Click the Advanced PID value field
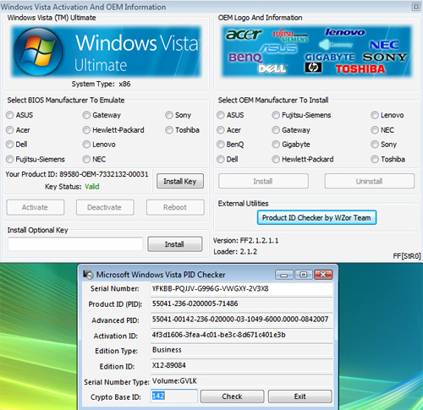Image resolution: width=423 pixels, height=410 pixels. point(241,320)
